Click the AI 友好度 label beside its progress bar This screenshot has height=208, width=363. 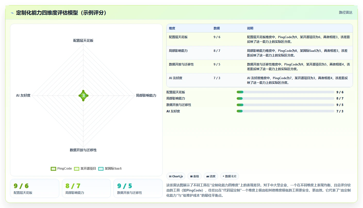click(x=173, y=111)
